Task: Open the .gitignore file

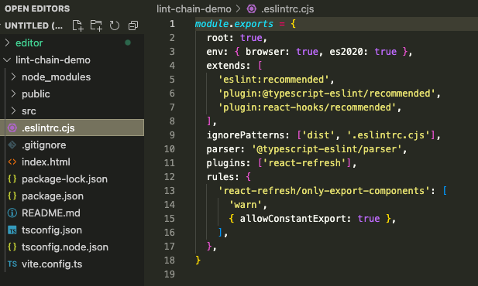Action: (x=44, y=145)
